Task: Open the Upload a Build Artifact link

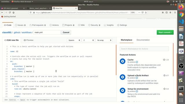Action: (x=138, y=75)
